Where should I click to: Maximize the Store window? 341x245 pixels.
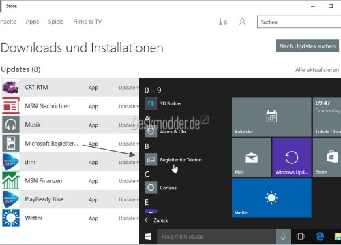(x=331, y=6)
